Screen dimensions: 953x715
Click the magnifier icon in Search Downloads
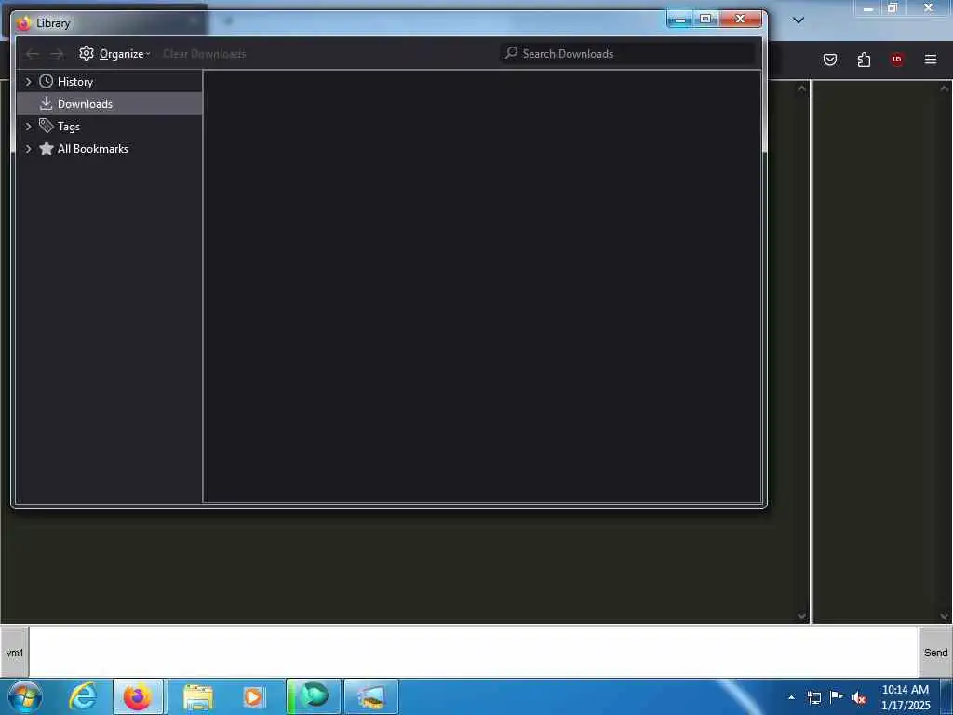512,53
